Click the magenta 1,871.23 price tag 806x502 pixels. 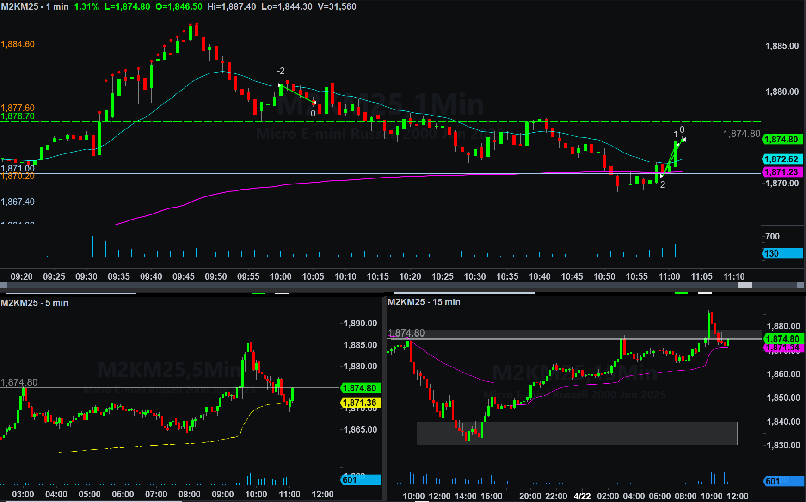pyautogui.click(x=781, y=172)
